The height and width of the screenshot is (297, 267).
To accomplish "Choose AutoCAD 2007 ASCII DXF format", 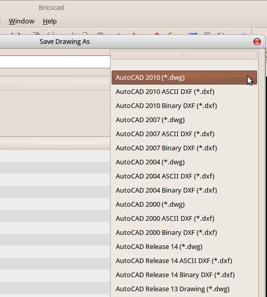I will click(x=184, y=134).
